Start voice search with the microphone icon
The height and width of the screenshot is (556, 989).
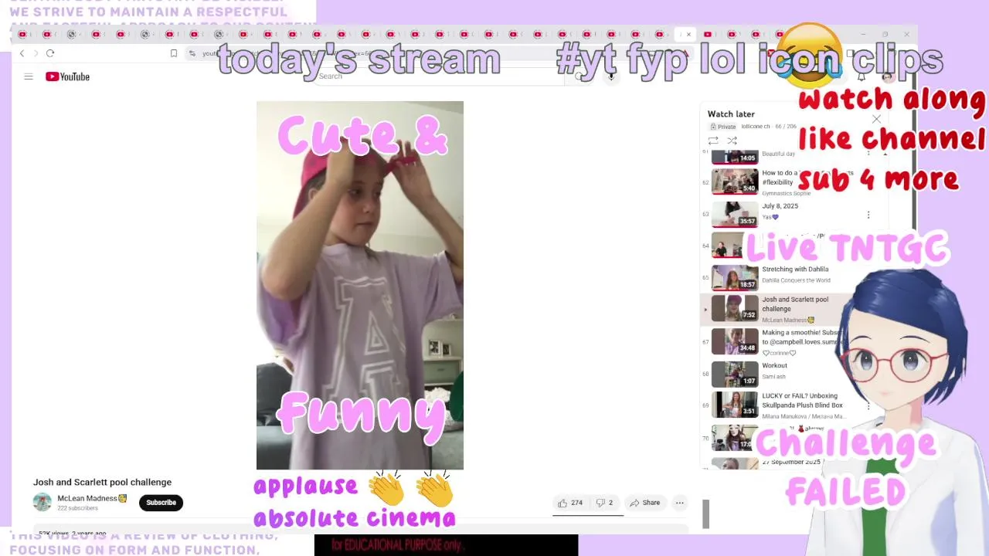[x=611, y=76]
